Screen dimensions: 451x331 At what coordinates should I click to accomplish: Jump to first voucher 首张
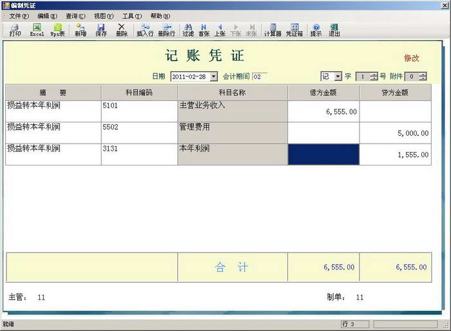[204, 30]
